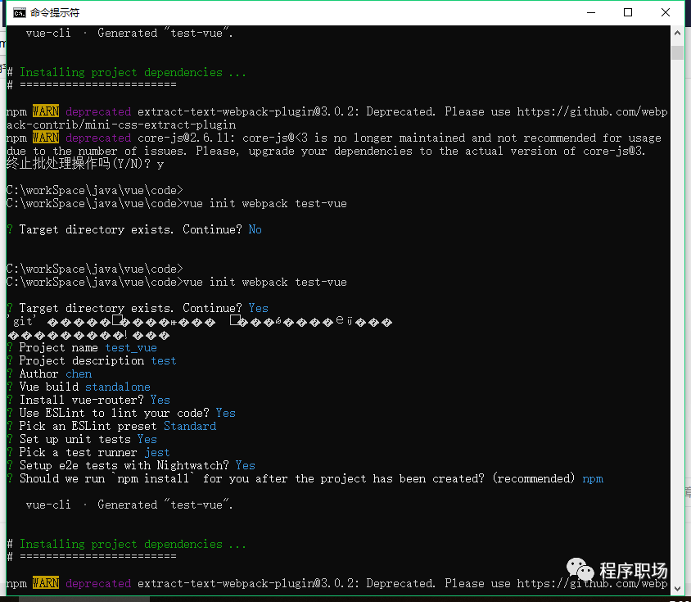This screenshot has height=602, width=691.
Task: Click the '终止批处理操作吗(Y/N)? y' line
Action: (x=85, y=164)
